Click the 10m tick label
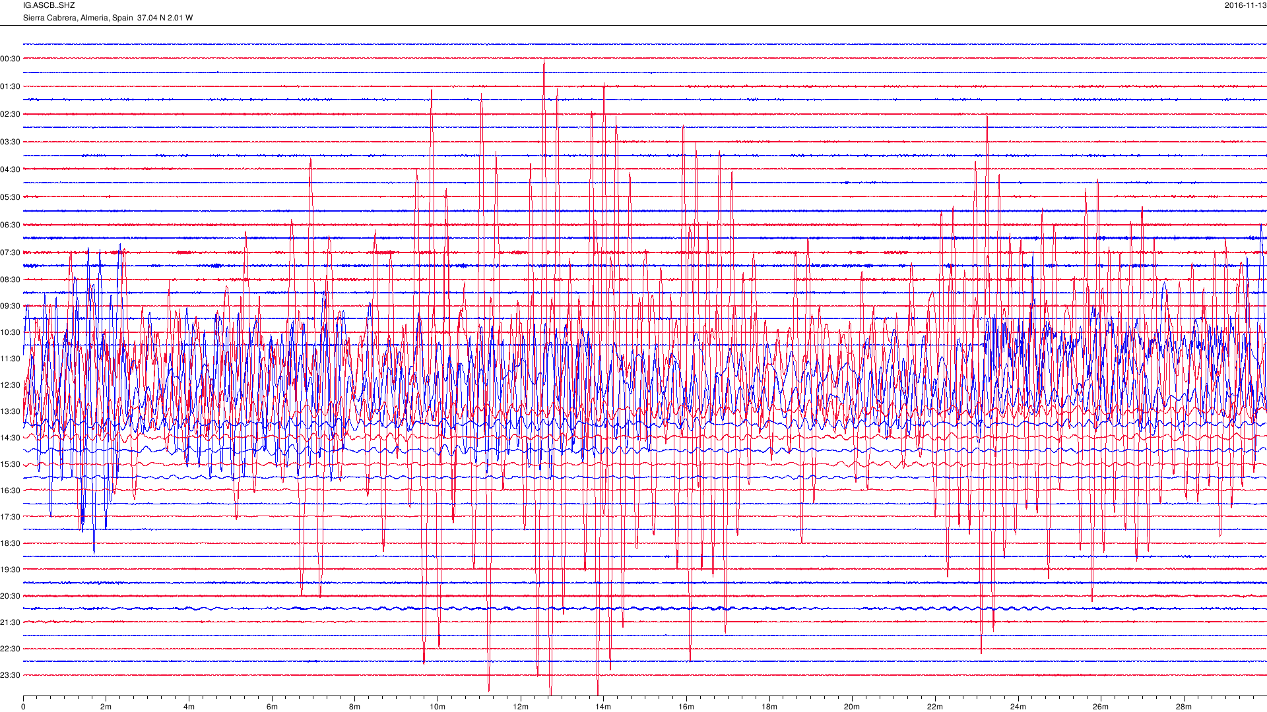This screenshot has width=1267, height=712. 438,707
